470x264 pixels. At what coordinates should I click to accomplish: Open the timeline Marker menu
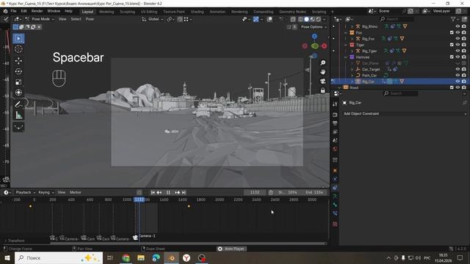76,192
